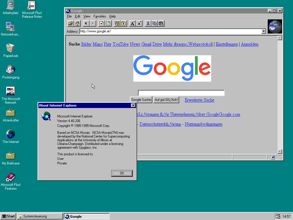This screenshot has width=293, height=220.
Task: Open the Einstellungen link
Action: pos(227,44)
